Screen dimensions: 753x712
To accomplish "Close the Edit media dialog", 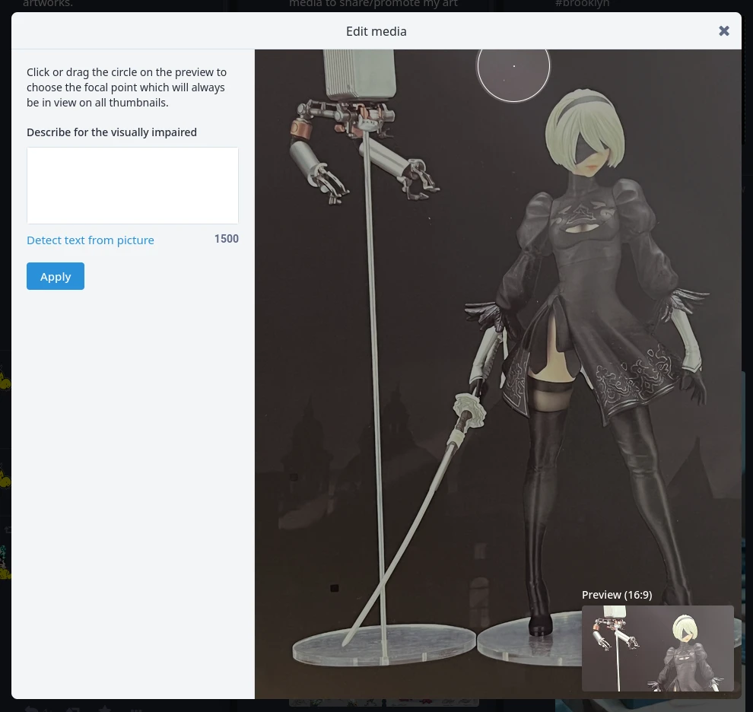I will (723, 31).
